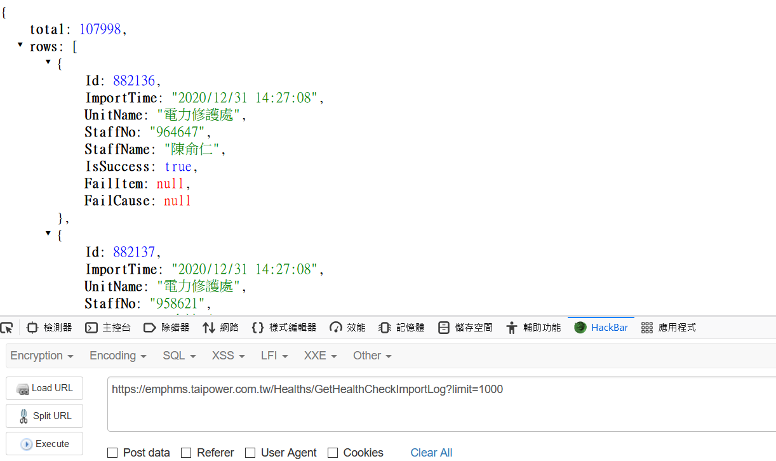Click the StaffName value "陳俞仁"

[x=192, y=149]
